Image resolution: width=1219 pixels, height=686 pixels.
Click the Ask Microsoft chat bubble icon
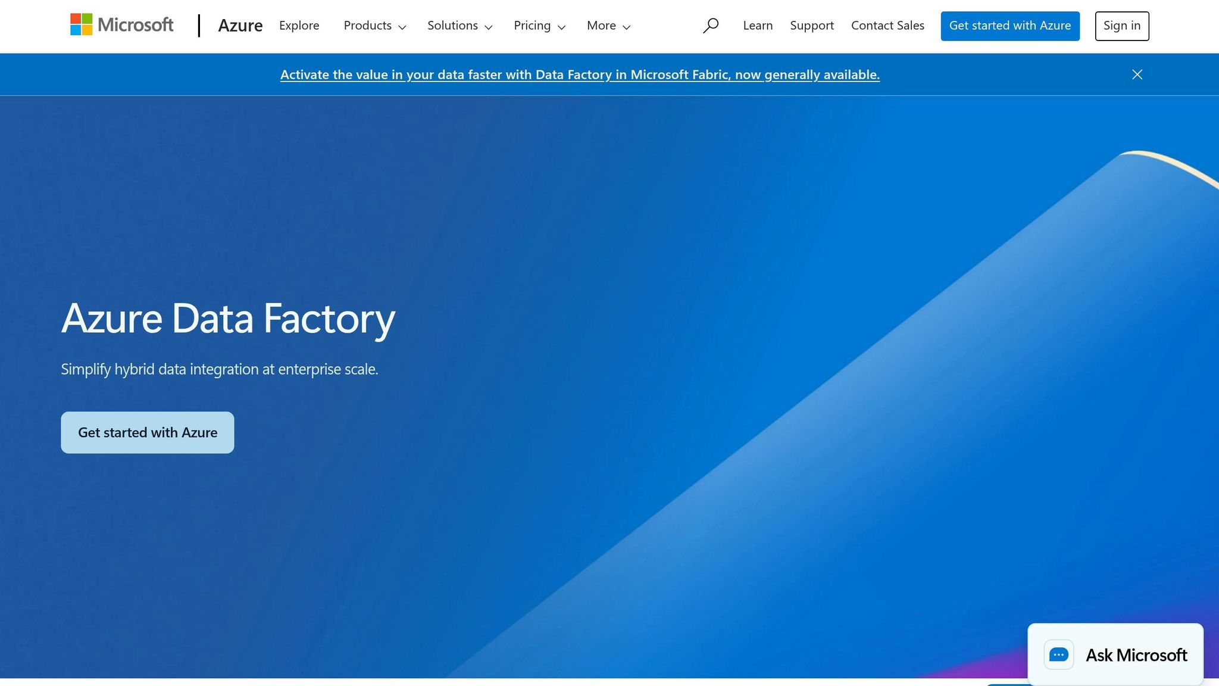1059,654
